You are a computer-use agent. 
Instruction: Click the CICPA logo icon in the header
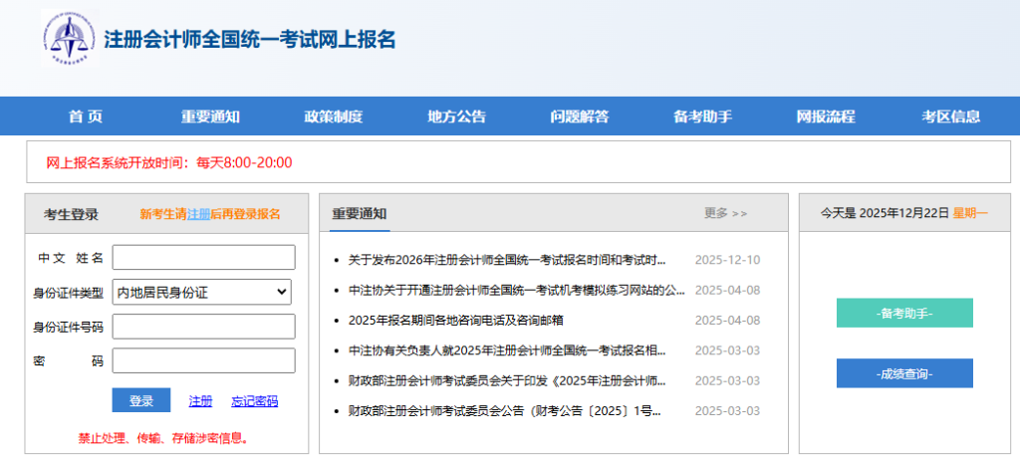pos(71,38)
